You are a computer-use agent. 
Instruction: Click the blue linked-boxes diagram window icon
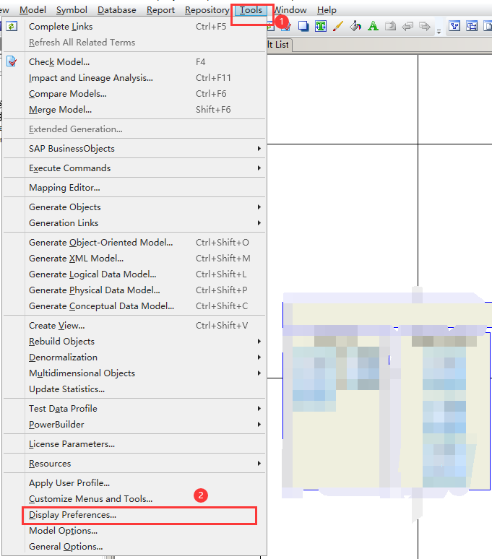[472, 27]
